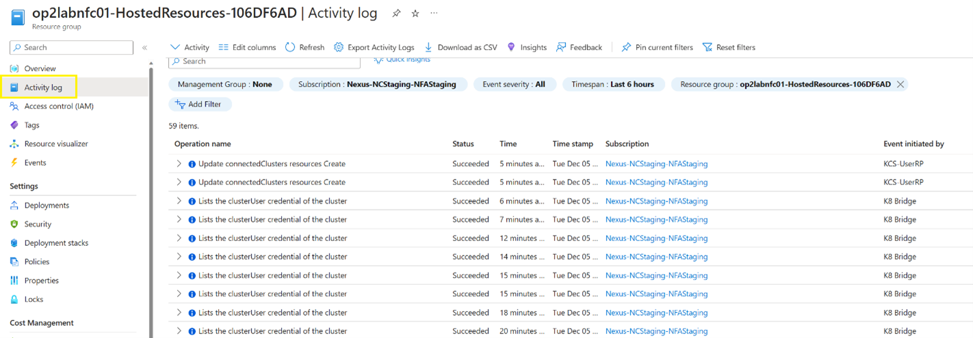Sort by Time stamp column header
This screenshot has width=973, height=338.
tap(573, 144)
